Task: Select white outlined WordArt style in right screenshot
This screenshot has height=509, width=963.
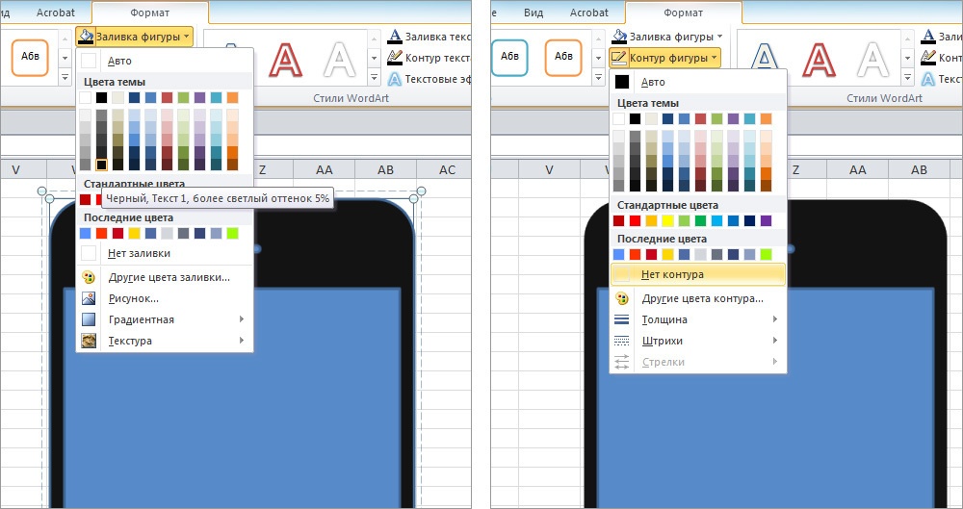Action: pos(873,59)
